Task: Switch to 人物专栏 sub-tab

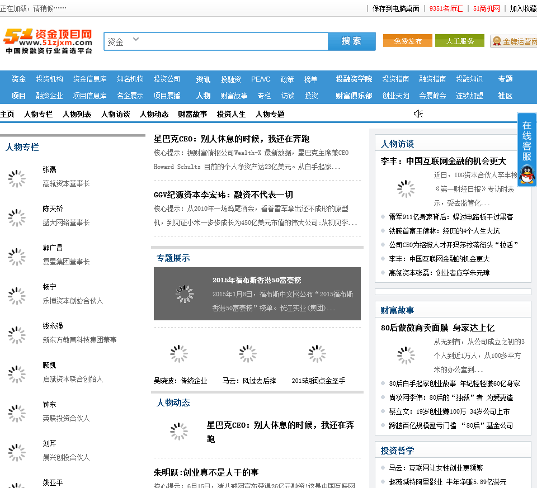Action: tap(39, 114)
